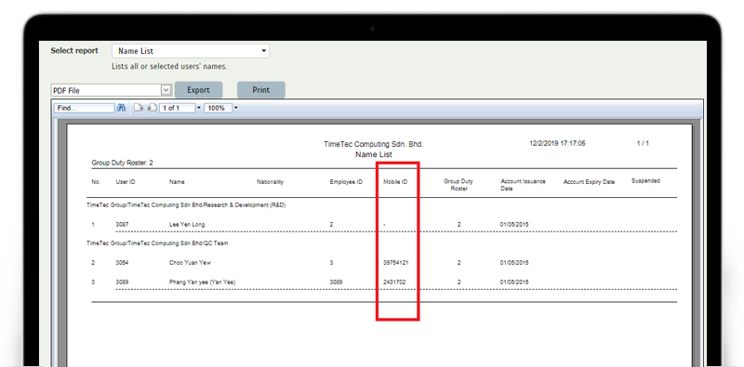Click mobile ID 2431702
This screenshot has width=744, height=367.
[394, 282]
